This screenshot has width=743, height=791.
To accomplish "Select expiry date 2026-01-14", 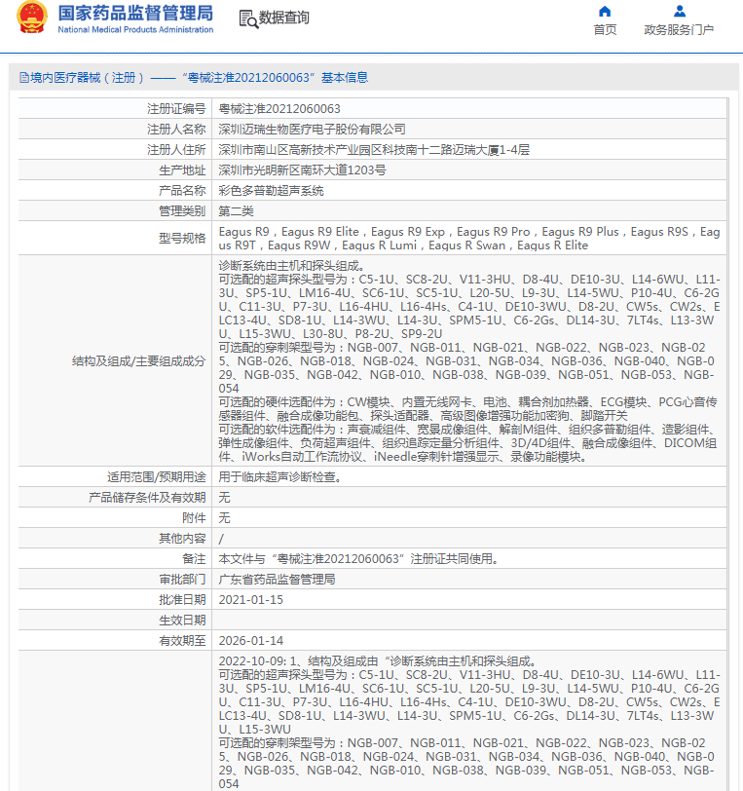I will 250,641.
